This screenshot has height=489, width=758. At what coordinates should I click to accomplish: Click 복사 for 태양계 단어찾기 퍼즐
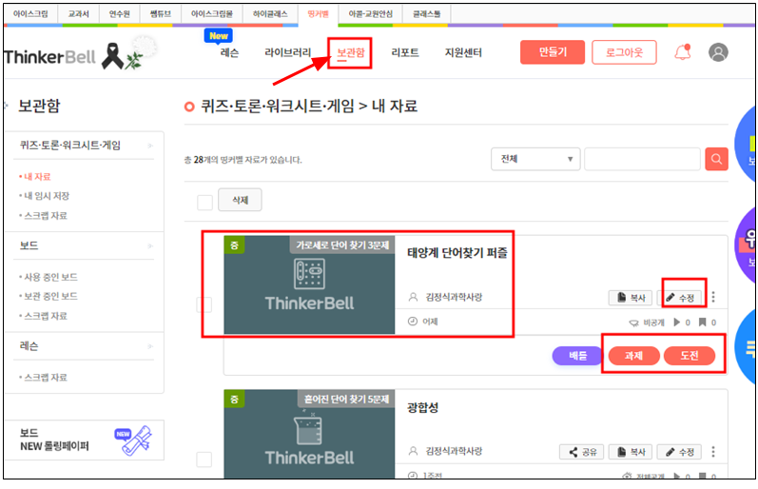pos(631,298)
